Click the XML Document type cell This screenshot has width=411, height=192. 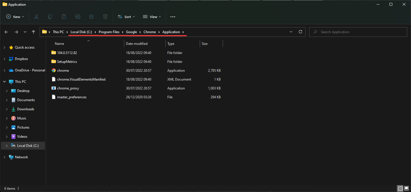tap(179, 79)
